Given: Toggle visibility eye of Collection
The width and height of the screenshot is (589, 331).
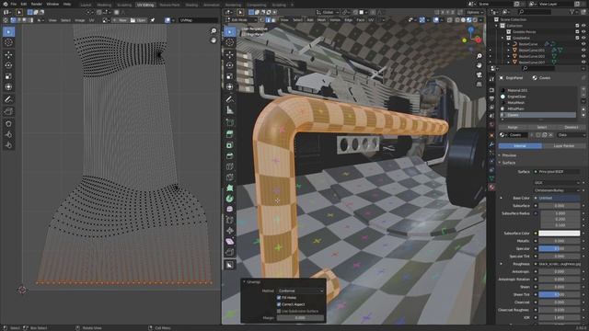Looking at the screenshot, I should click(583, 26).
